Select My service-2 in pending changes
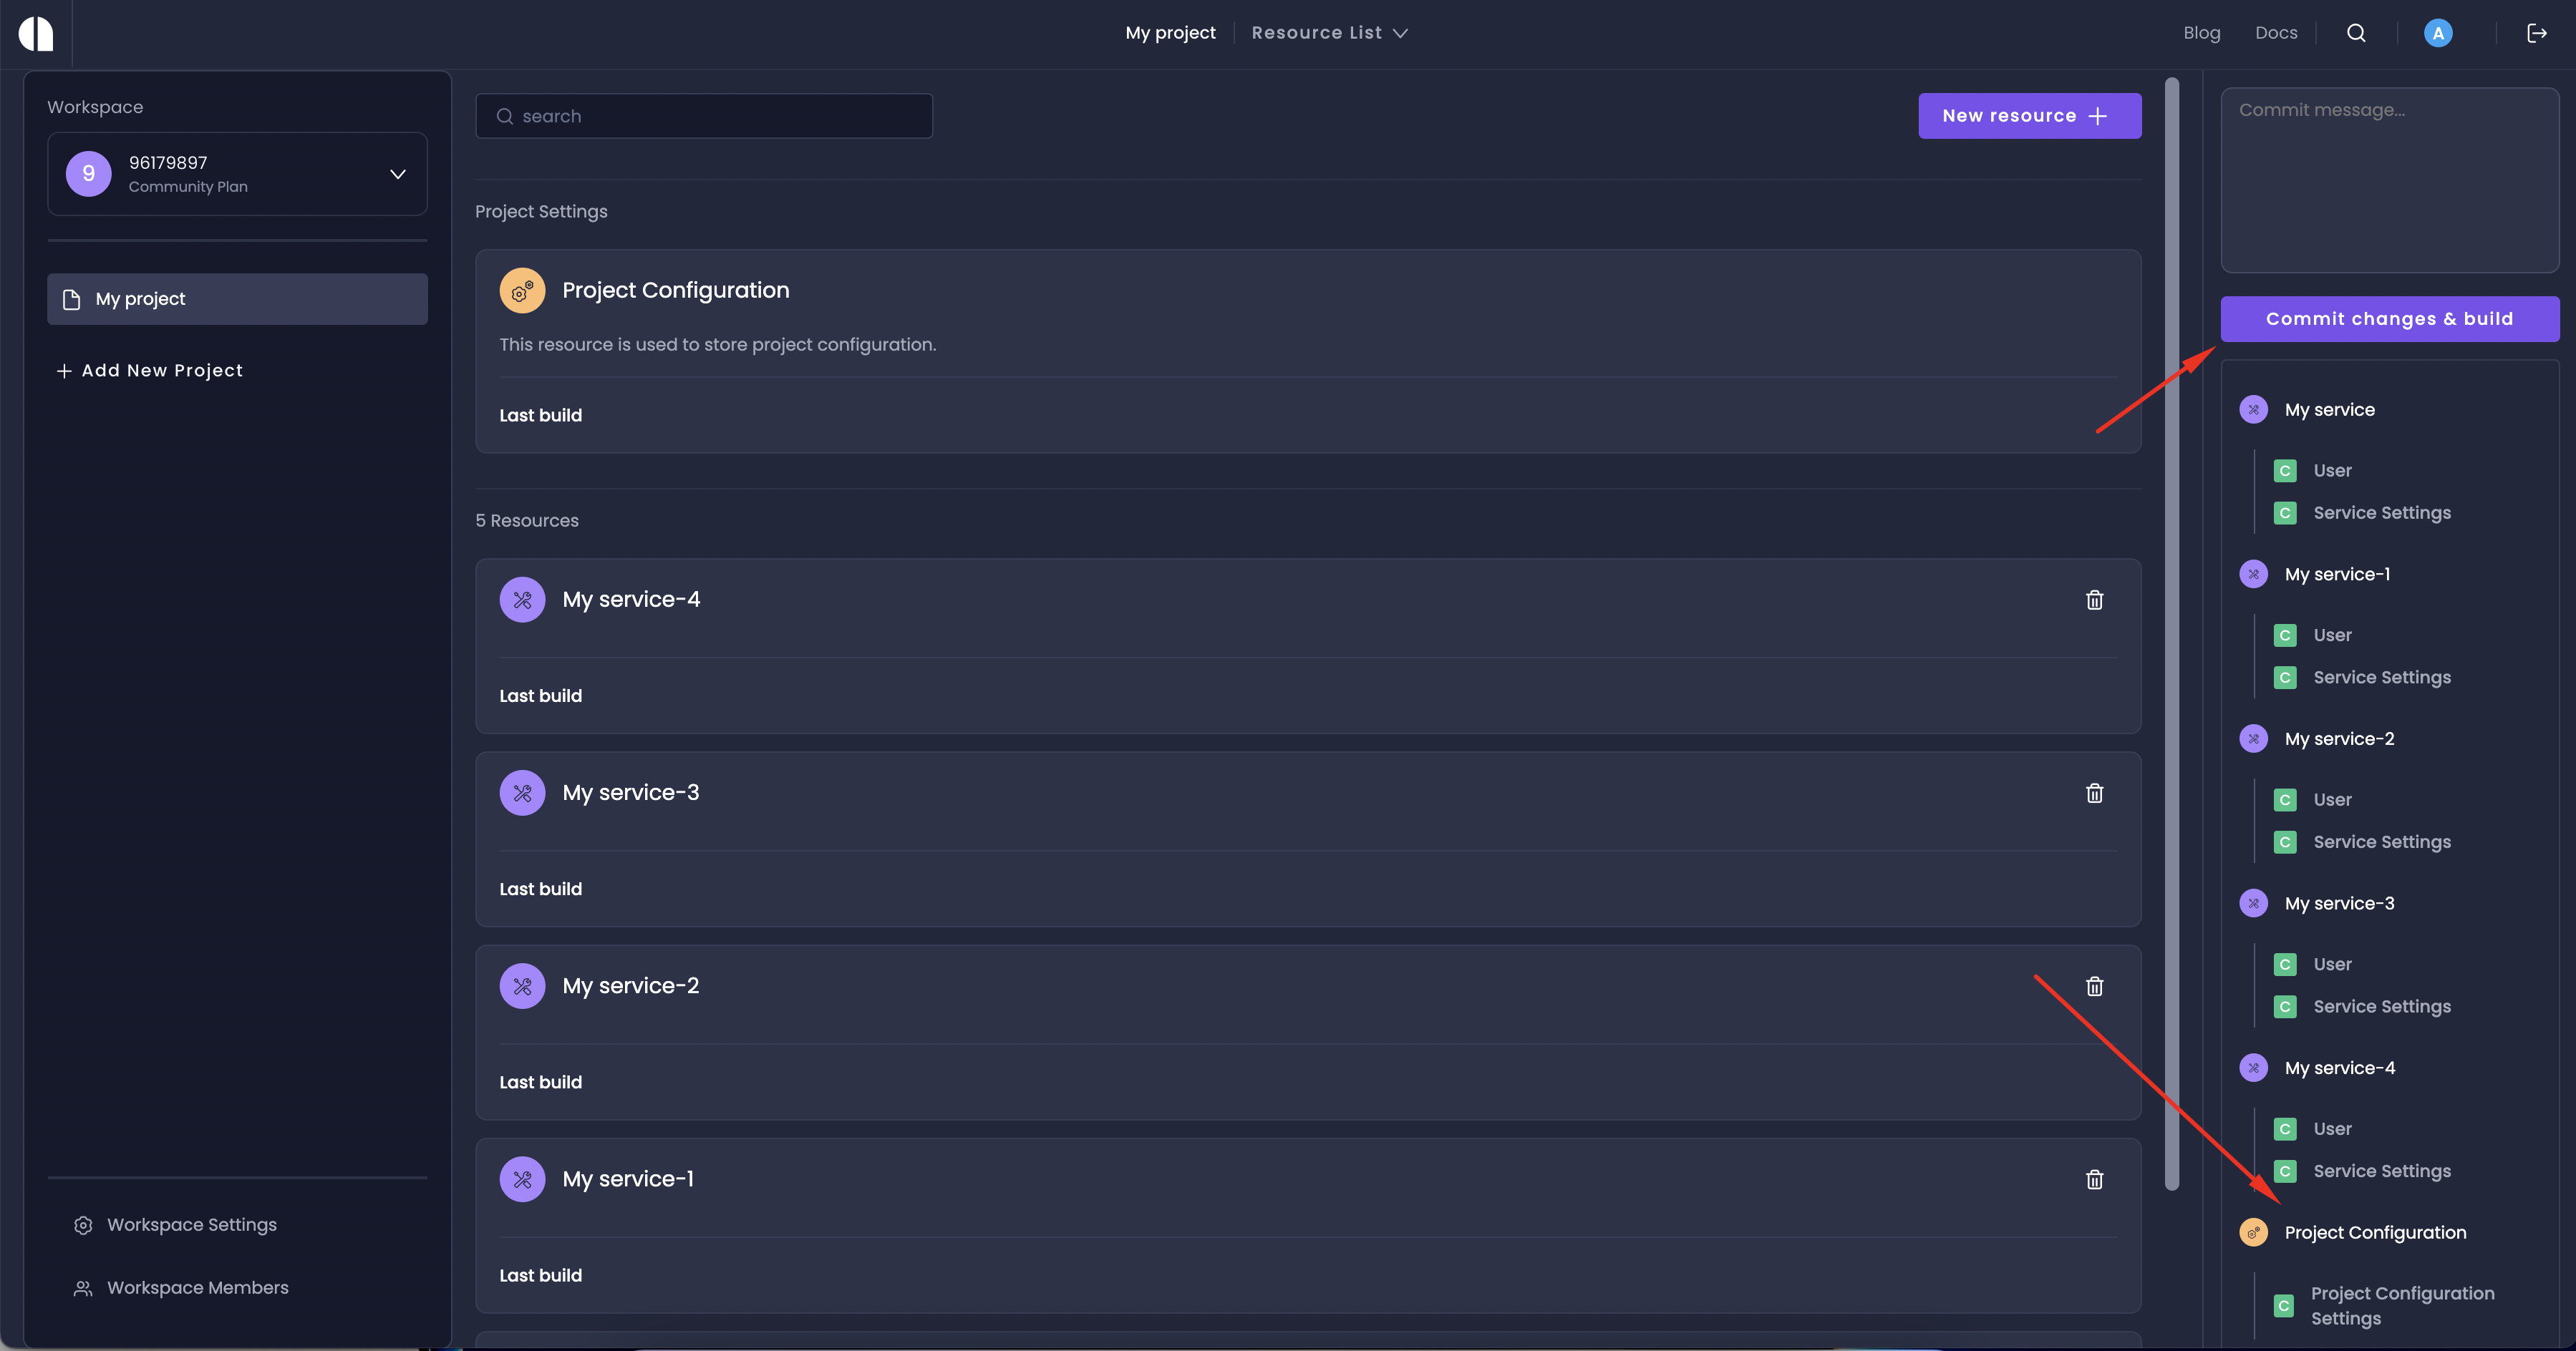Image resolution: width=2576 pixels, height=1351 pixels. [x=2339, y=739]
